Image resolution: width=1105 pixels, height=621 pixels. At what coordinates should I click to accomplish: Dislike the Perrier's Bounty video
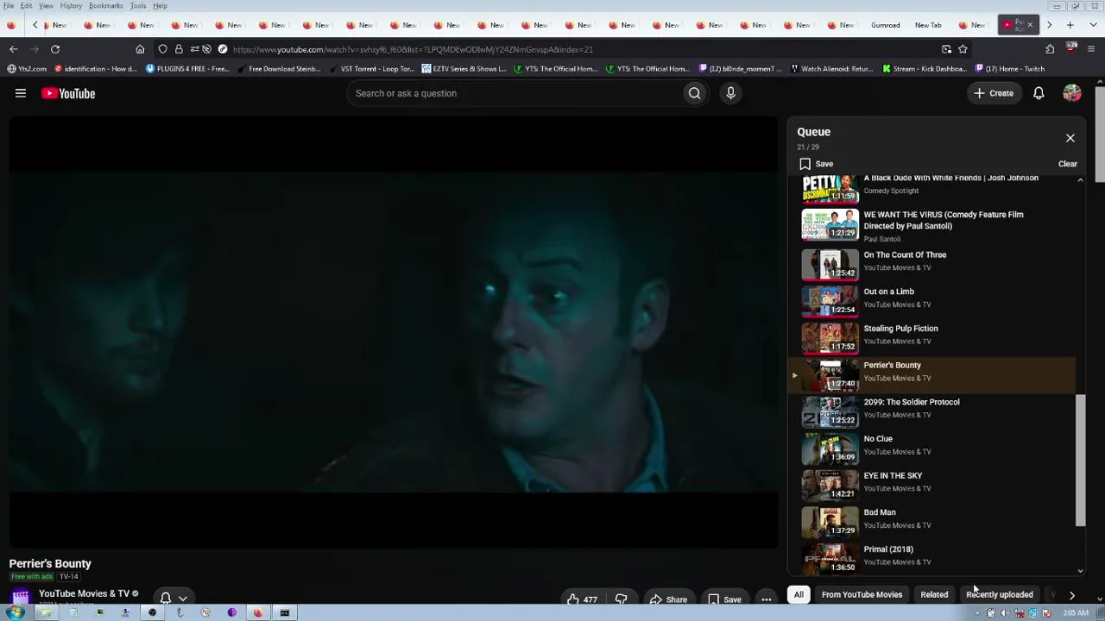pos(621,599)
